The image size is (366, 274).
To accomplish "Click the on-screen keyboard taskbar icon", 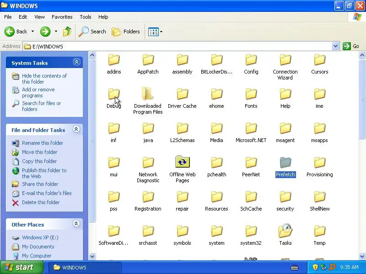I will pos(295,267).
